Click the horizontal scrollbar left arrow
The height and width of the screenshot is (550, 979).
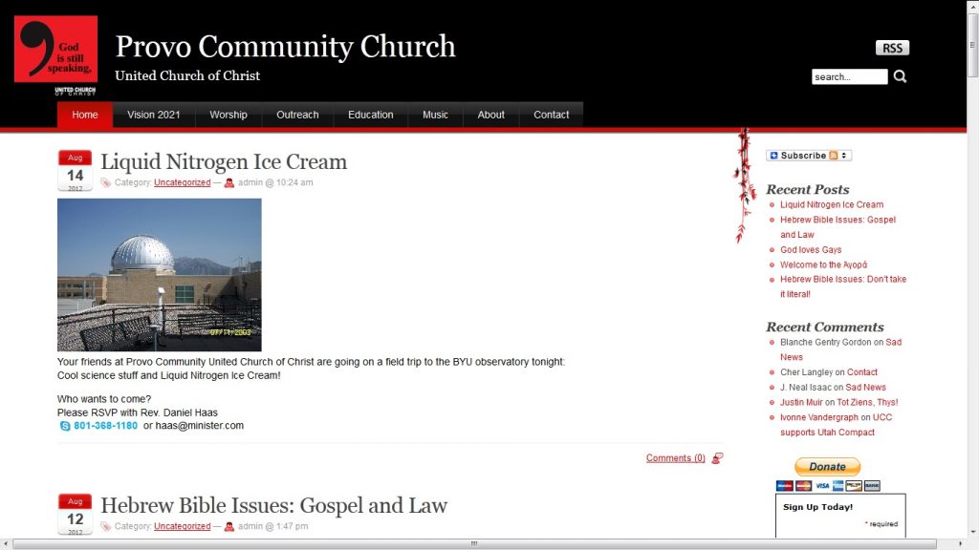tap(6, 543)
